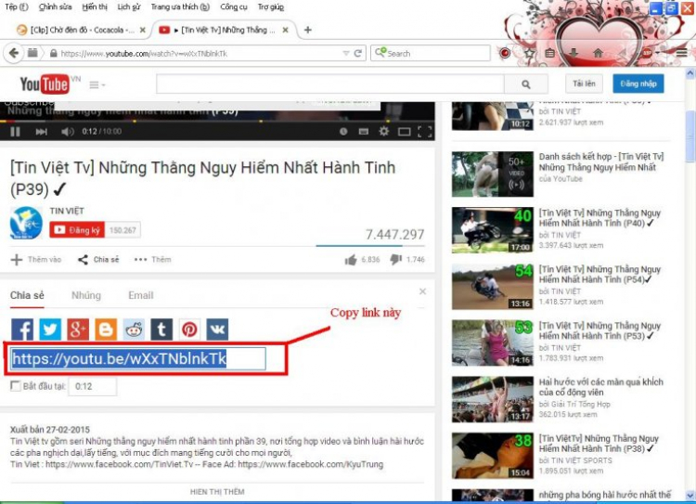Viewport: 696px width, 504px height.
Task: Click the YouTube logo
Action: click(45, 84)
